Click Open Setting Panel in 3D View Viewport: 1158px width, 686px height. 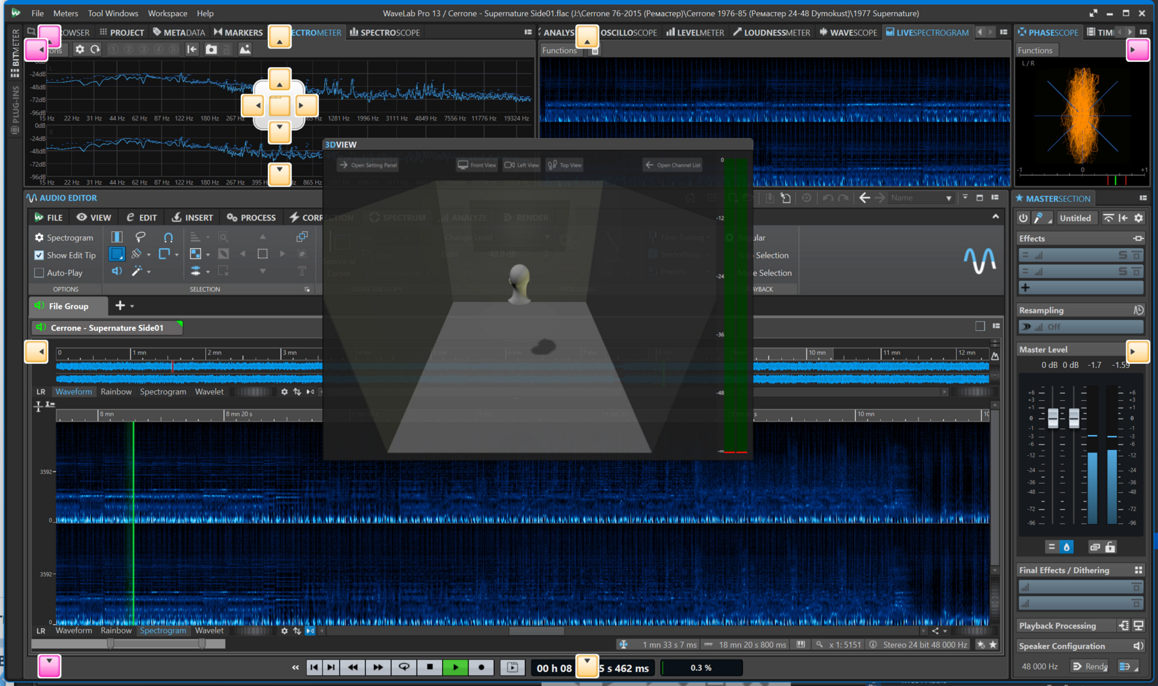(368, 165)
